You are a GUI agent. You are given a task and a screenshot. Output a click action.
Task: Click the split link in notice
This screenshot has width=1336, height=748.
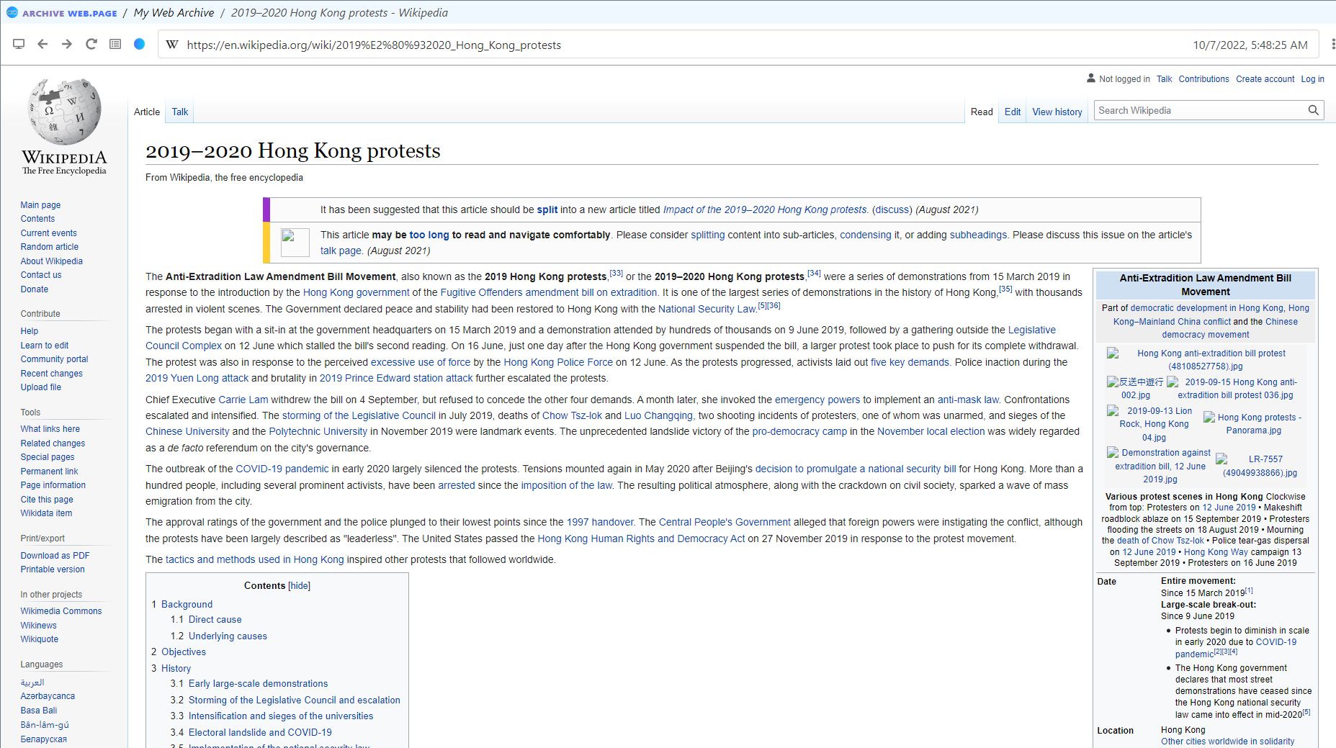click(x=547, y=209)
